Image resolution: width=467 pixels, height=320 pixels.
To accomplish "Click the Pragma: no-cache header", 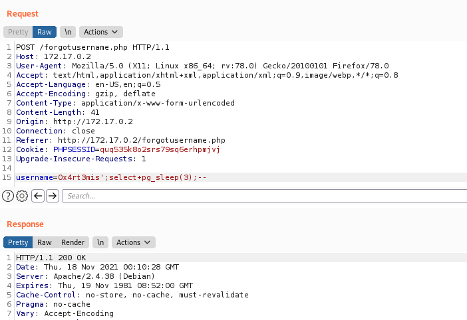I will 53,304.
